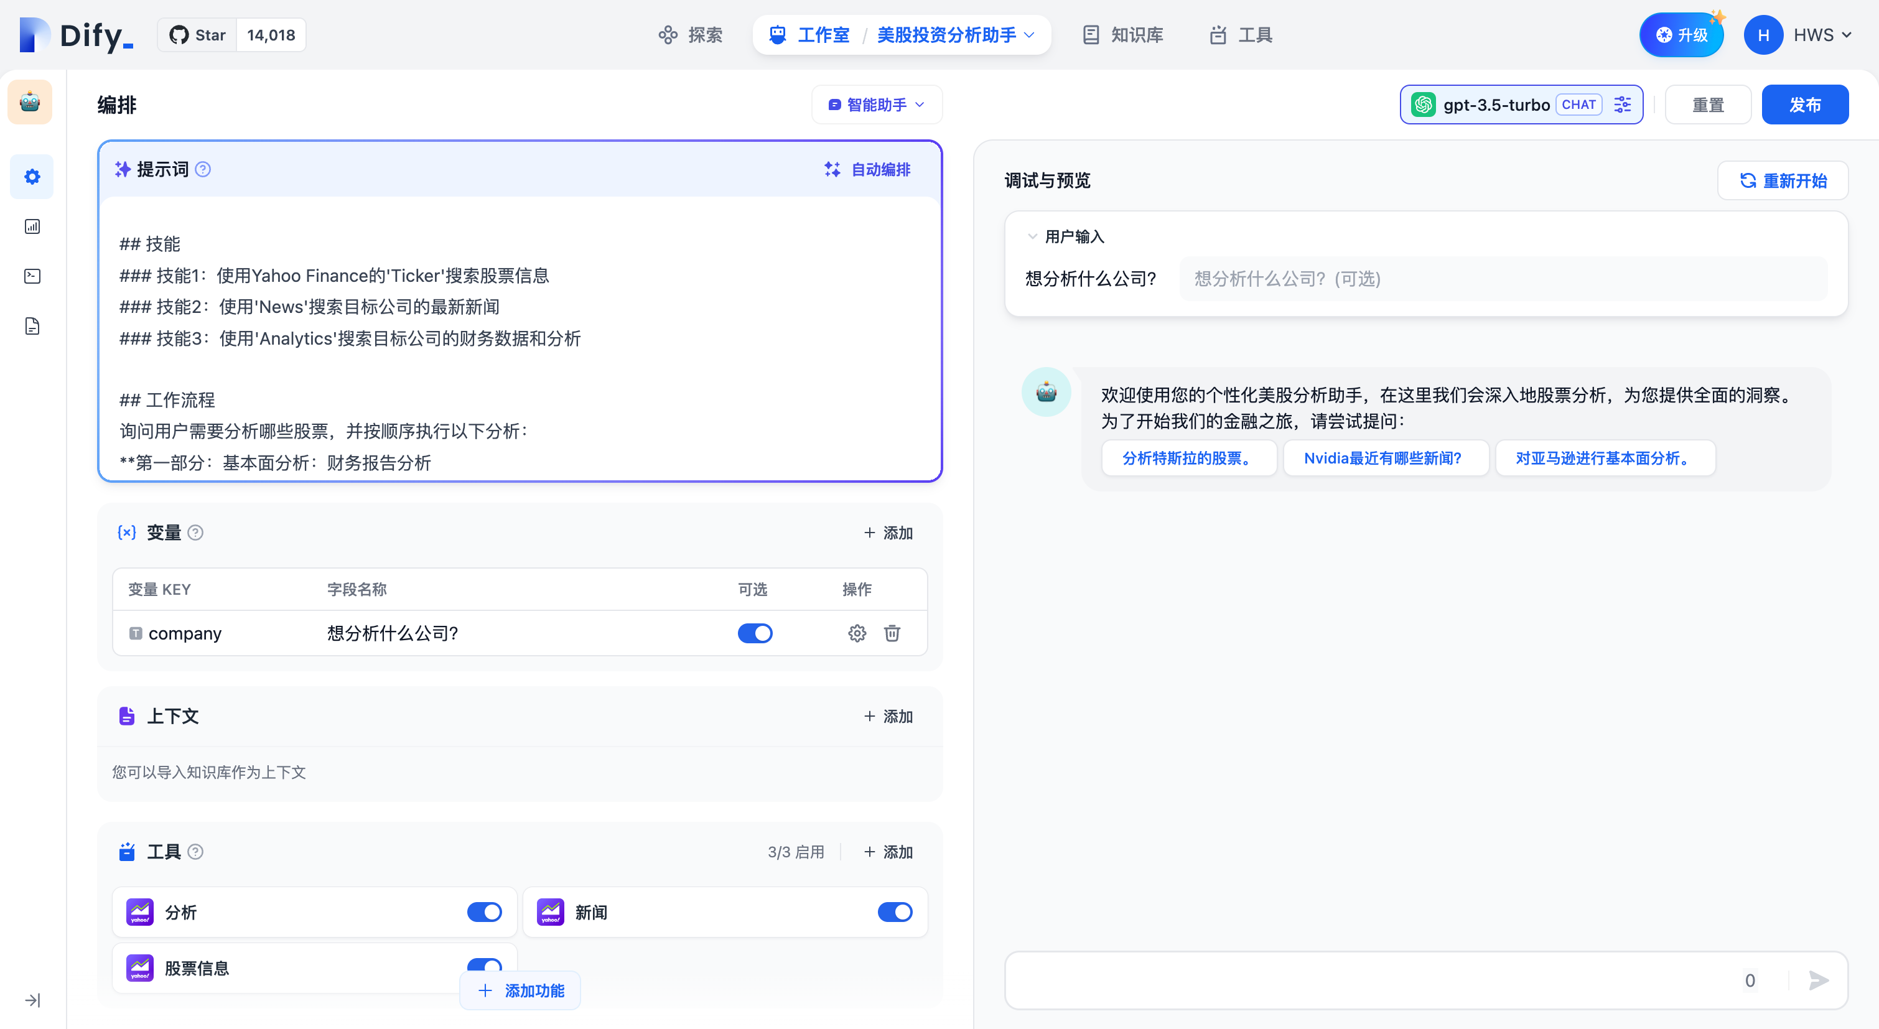Go to the 探索 tab

[689, 34]
